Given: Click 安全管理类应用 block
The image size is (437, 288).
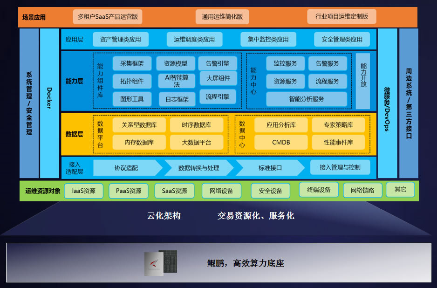Looking at the screenshot, I should pos(342,39).
